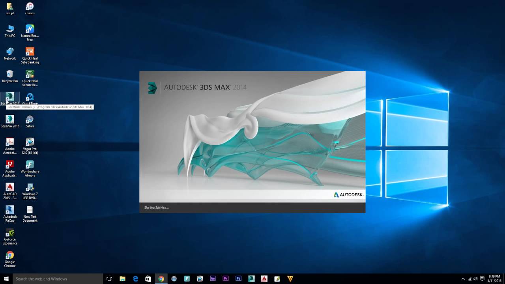Launch Quick Heal Secure Browser shortcut
The image size is (505, 284).
click(x=30, y=78)
